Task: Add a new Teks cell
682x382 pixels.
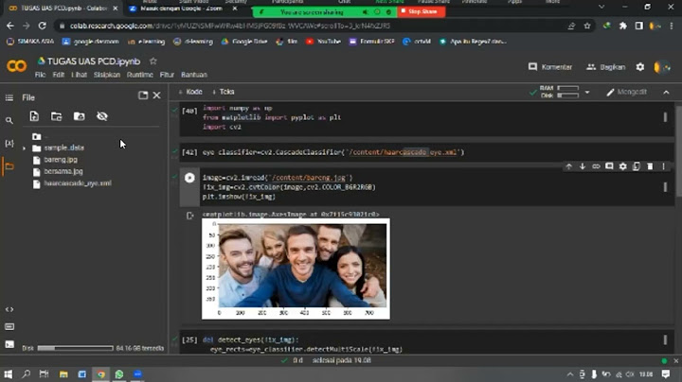Action: [224, 92]
